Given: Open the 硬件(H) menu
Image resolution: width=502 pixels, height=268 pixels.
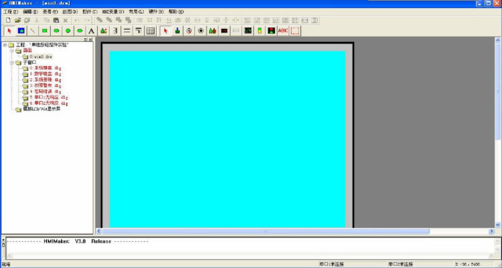Looking at the screenshot, I should pos(156,12).
